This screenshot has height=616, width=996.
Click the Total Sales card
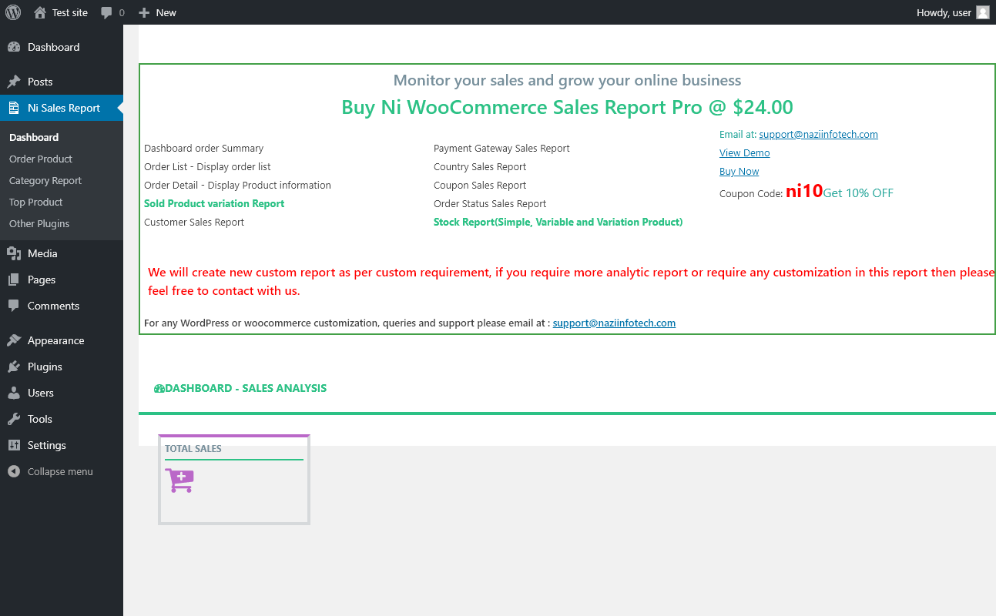click(x=234, y=480)
